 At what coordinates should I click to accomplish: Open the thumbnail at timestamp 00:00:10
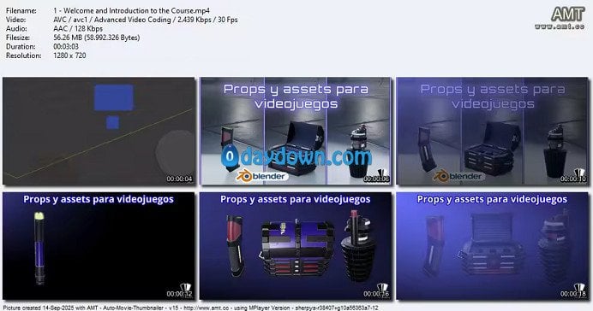pyautogui.click(x=493, y=132)
